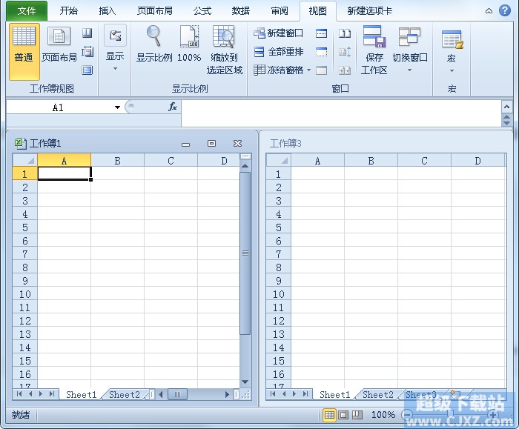Image resolution: width=519 pixels, height=429 pixels.
Task: Click the Unhide window icon
Action: click(x=321, y=70)
